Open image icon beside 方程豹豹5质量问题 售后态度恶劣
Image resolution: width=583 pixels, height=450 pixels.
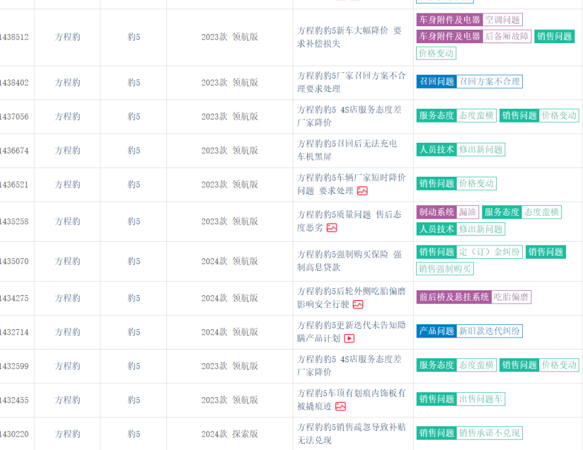click(x=332, y=228)
